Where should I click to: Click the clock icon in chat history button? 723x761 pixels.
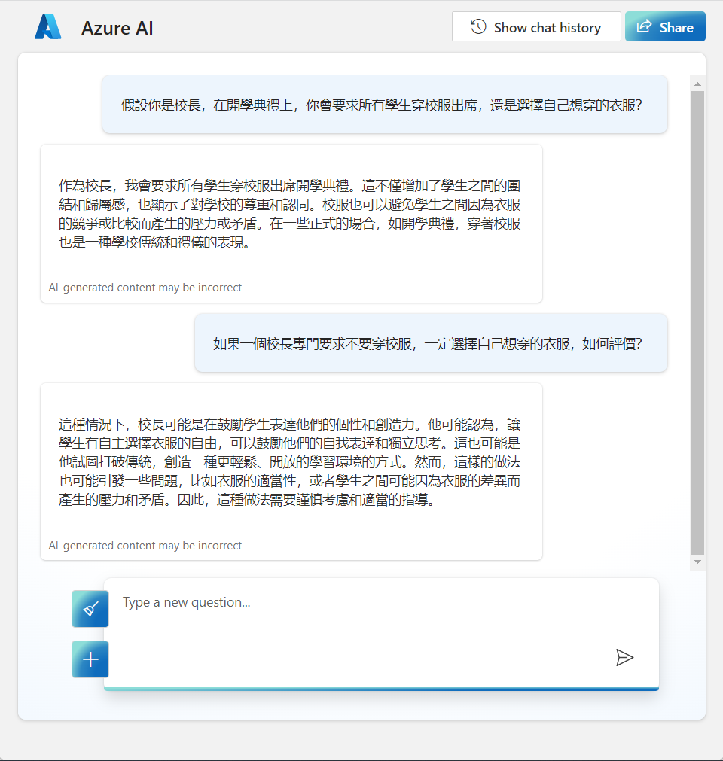click(x=478, y=27)
